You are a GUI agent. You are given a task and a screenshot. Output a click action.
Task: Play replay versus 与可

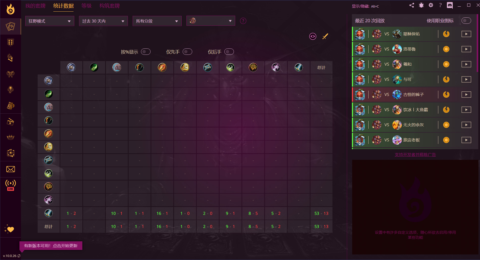(466, 79)
